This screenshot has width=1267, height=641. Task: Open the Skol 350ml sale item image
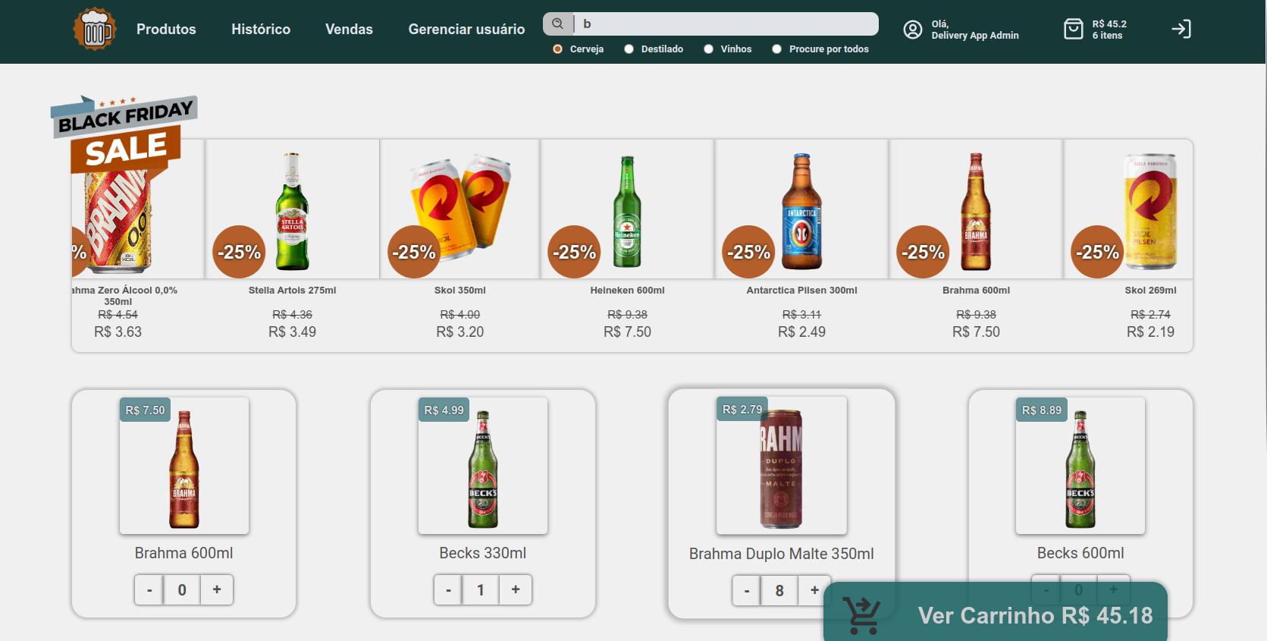click(460, 208)
